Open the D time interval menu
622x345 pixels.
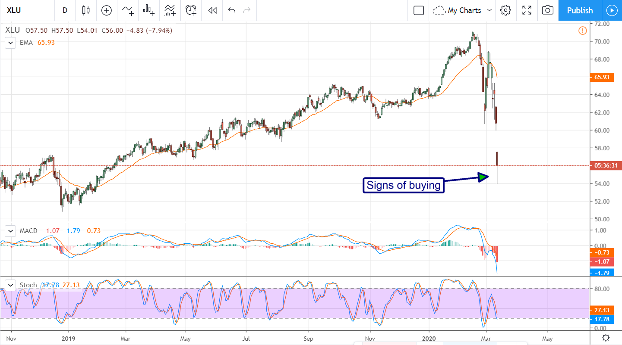tap(65, 10)
